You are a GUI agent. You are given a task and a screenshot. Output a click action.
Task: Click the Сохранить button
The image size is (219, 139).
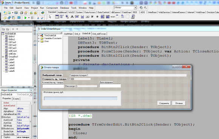164,103
